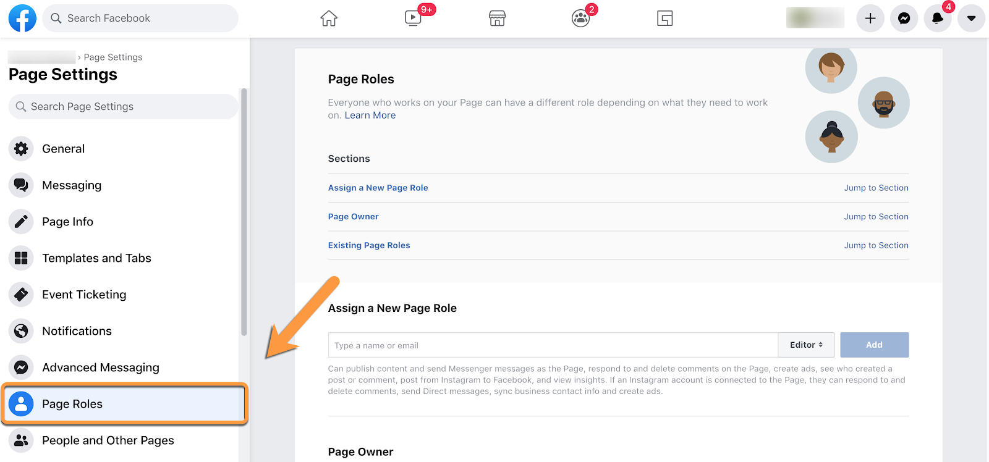This screenshot has height=462, width=989.
Task: Jump to Section for Page Owner
Action: pyautogui.click(x=876, y=217)
